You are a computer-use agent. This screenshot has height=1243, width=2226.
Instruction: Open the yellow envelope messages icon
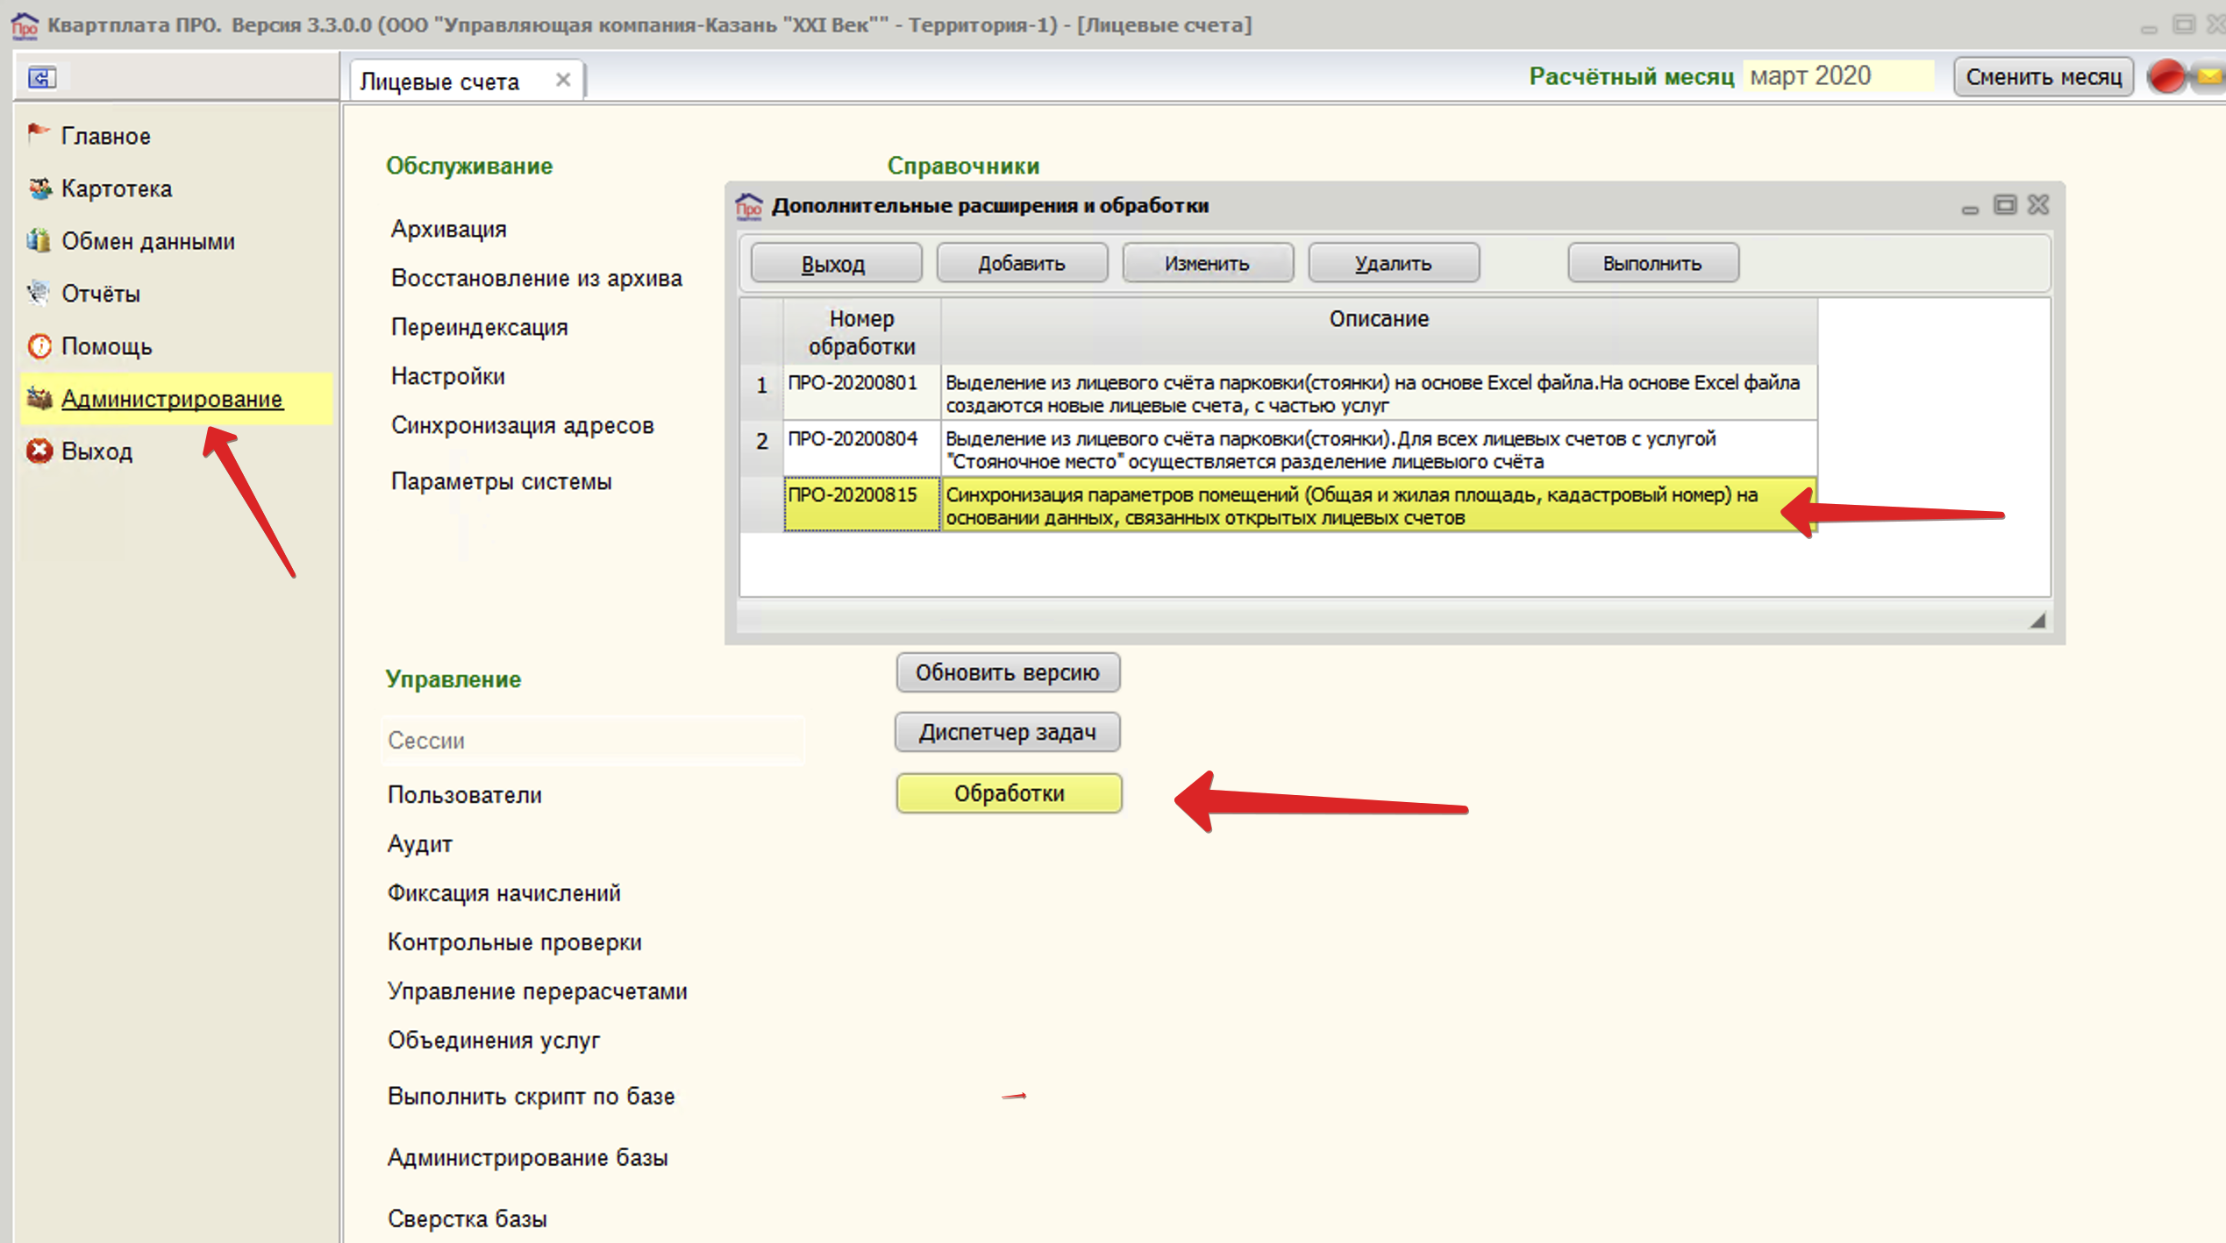(x=2209, y=76)
